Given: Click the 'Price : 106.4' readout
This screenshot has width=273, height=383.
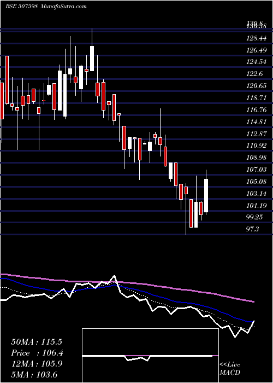Looking at the screenshot, I should point(37,353).
